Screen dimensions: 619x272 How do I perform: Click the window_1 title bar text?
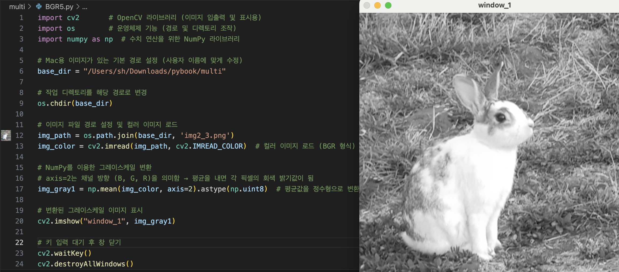click(x=495, y=5)
